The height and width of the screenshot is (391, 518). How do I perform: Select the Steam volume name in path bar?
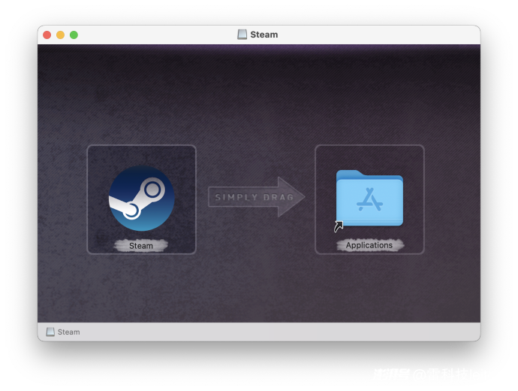pyautogui.click(x=68, y=332)
